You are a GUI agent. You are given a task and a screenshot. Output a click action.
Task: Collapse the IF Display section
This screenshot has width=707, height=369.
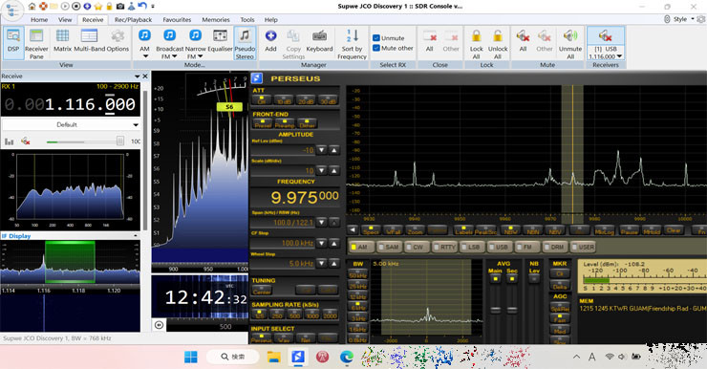point(136,236)
